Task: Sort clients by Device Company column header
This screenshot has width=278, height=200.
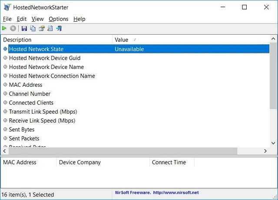Action: pyautogui.click(x=103, y=162)
